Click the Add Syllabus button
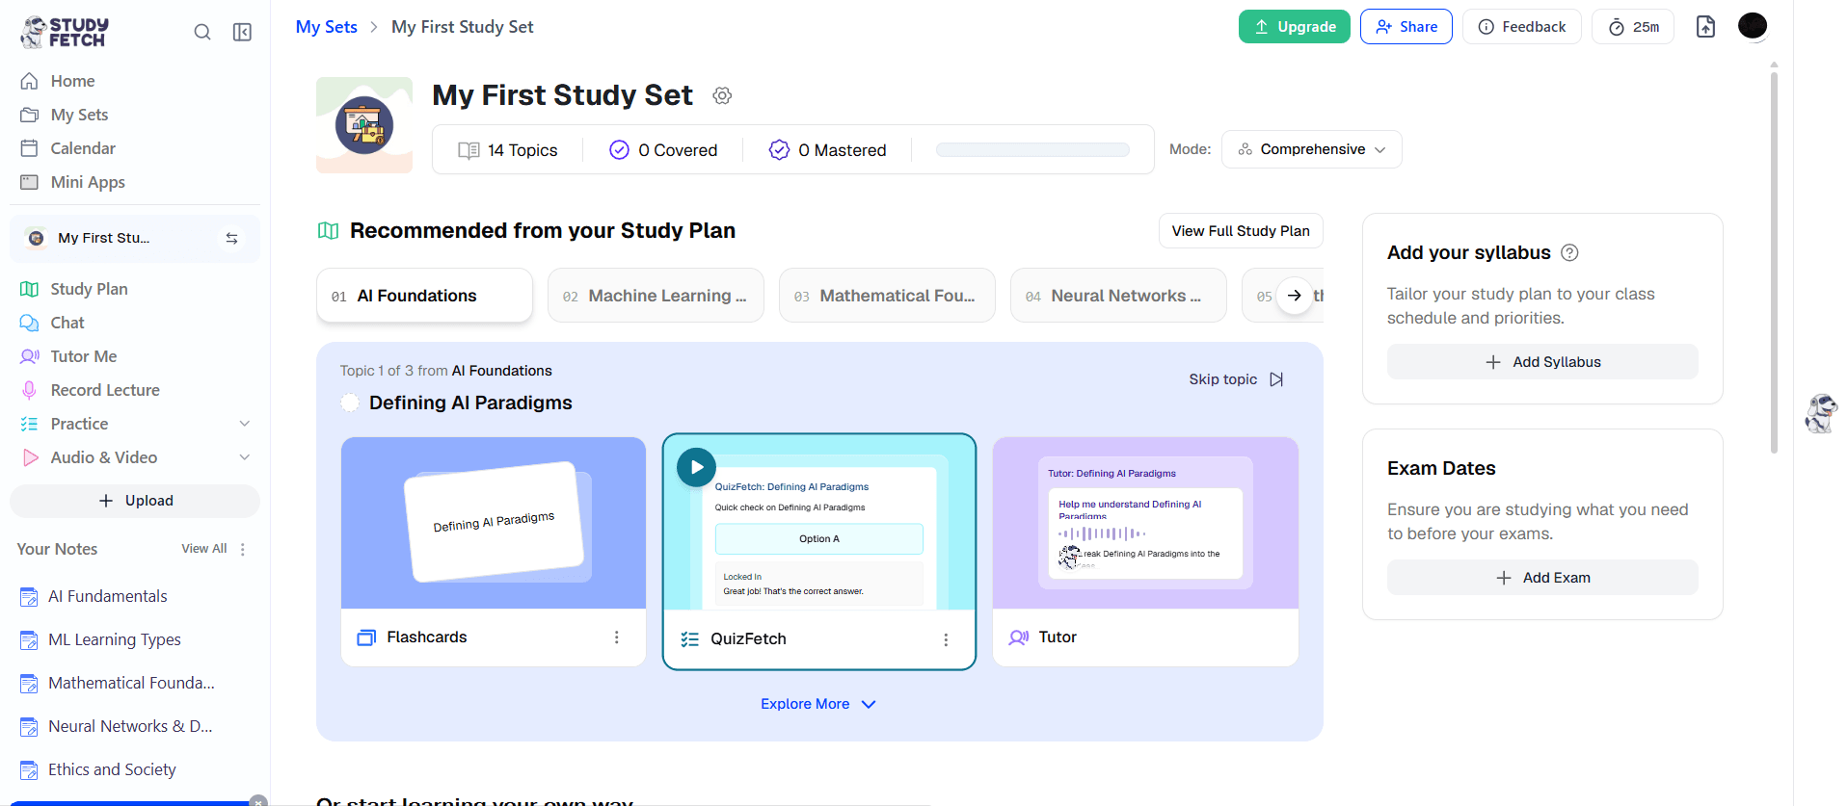Screen dimensions: 1848x806 click(x=1542, y=362)
